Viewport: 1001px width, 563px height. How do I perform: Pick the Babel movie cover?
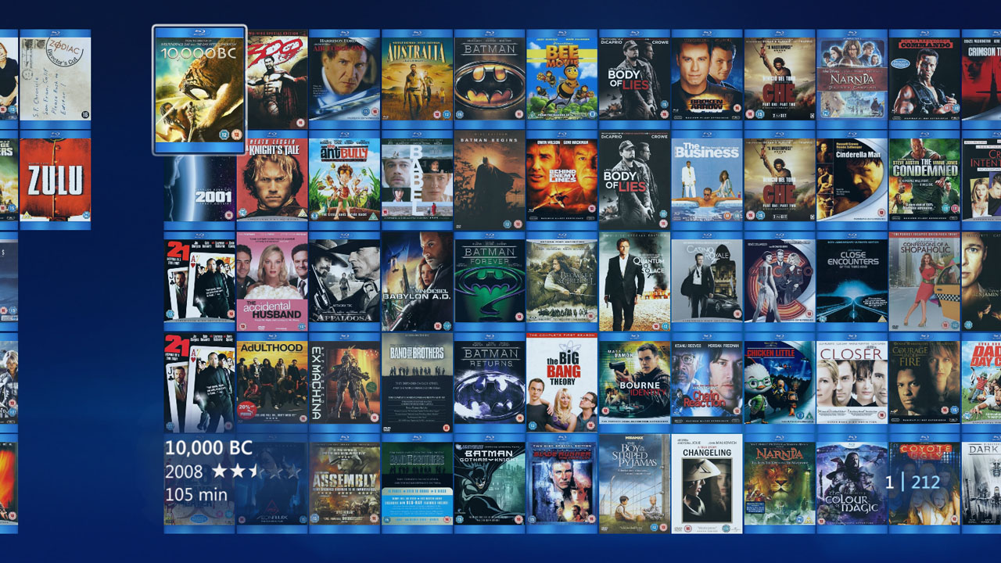[x=417, y=181]
